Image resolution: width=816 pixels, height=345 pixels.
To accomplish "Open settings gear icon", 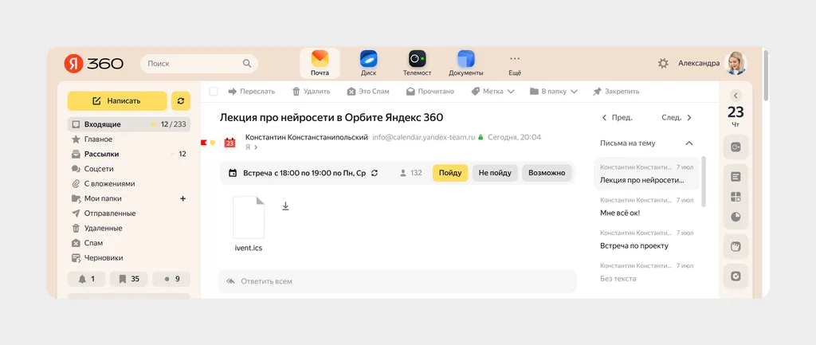I will [x=663, y=64].
